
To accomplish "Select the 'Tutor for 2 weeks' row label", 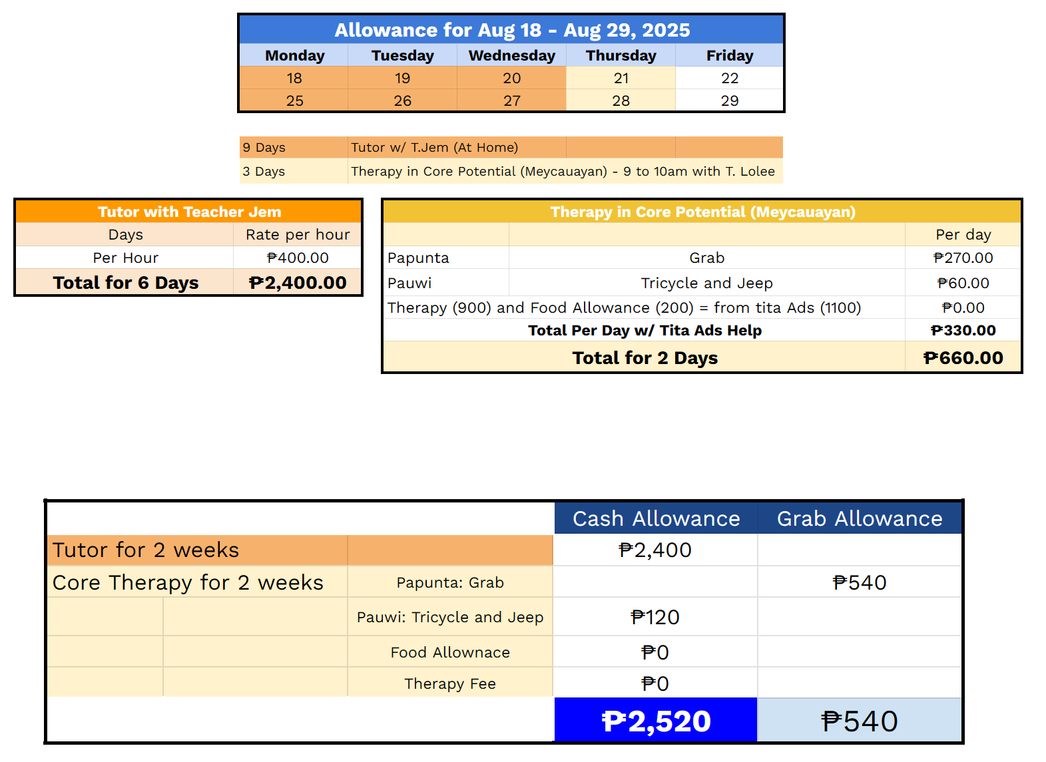I will pos(197,550).
